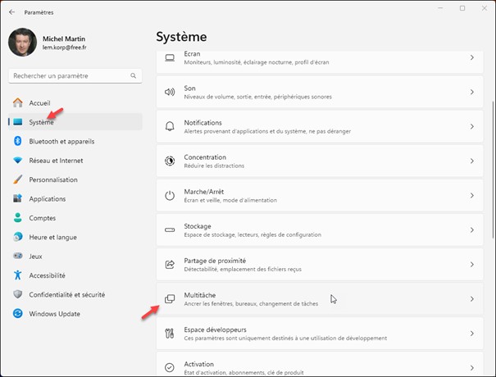Click the Son speaker icon

click(170, 92)
